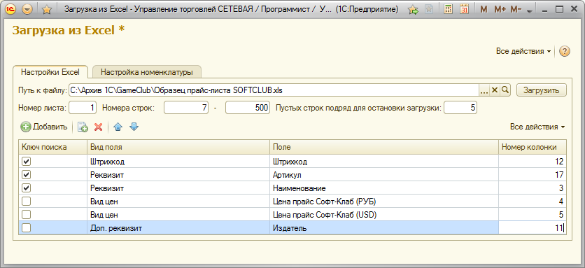Select the Наименование cell
The width and height of the screenshot is (585, 268).
point(384,188)
